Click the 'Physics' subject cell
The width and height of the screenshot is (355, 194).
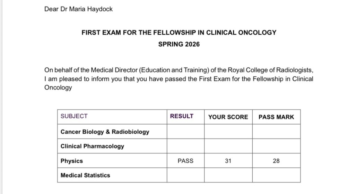[72, 161]
